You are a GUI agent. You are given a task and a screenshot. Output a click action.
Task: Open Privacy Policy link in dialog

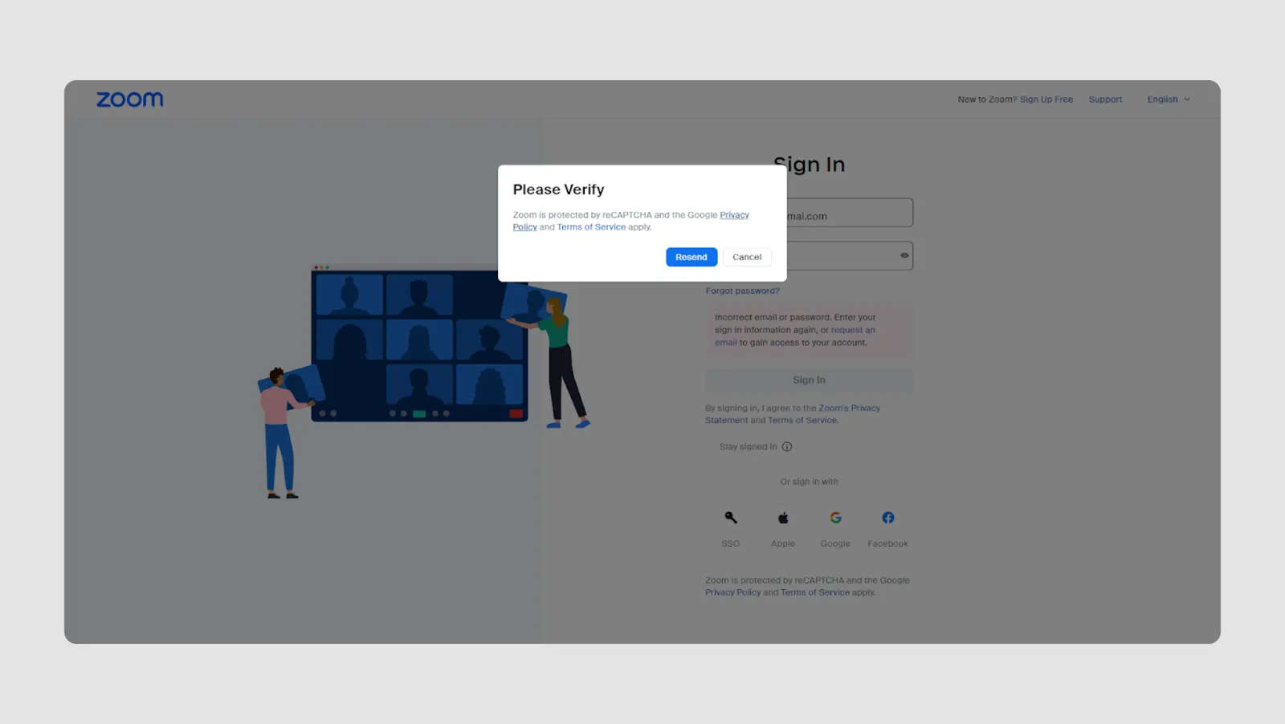coord(734,215)
